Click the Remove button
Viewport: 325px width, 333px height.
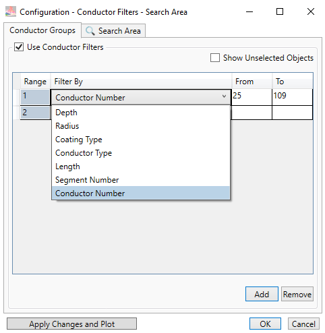tap(297, 294)
